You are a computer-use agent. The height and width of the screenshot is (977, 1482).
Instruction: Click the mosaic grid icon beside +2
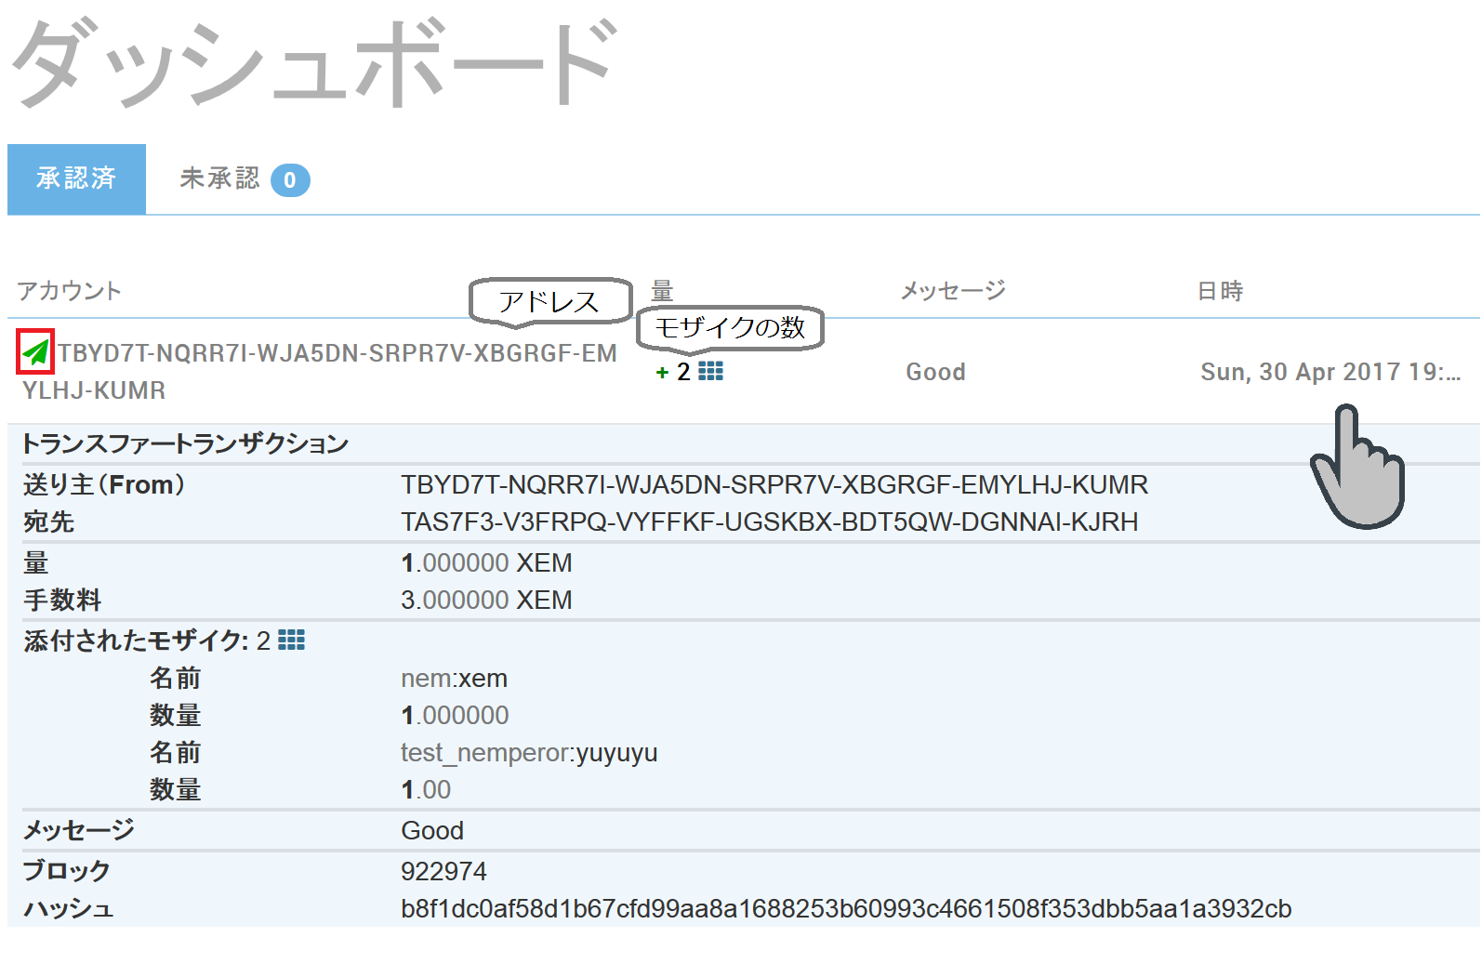(x=710, y=371)
